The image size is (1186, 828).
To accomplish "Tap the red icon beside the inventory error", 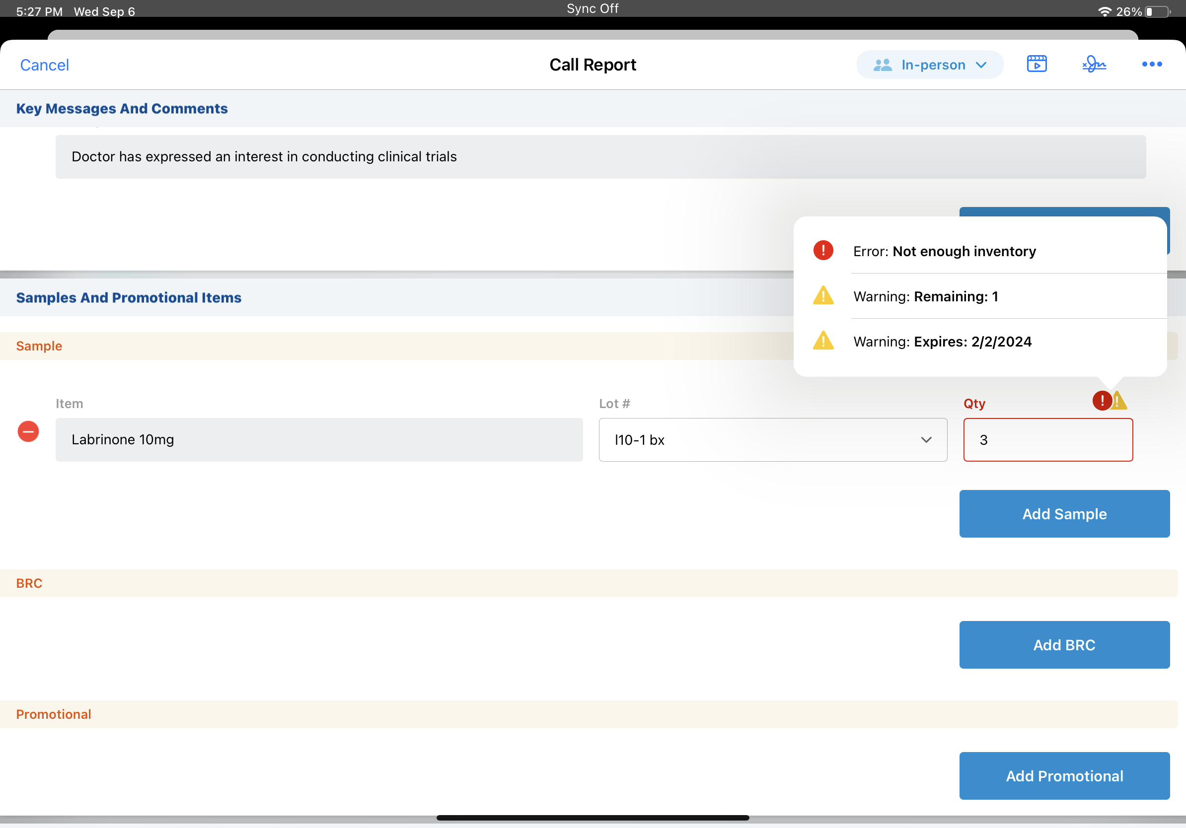I will pyautogui.click(x=823, y=250).
